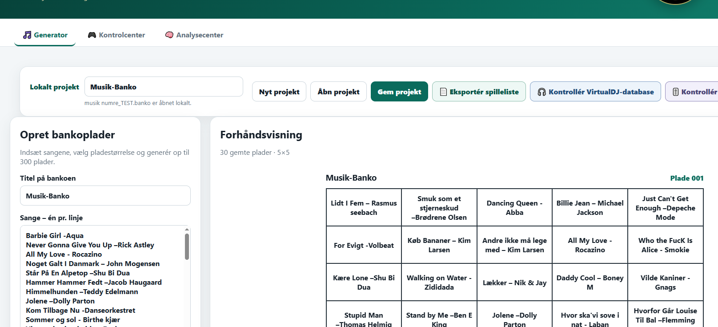This screenshot has height=327, width=718.
Task: Click the music note icon on Generator tab
Action: point(27,35)
